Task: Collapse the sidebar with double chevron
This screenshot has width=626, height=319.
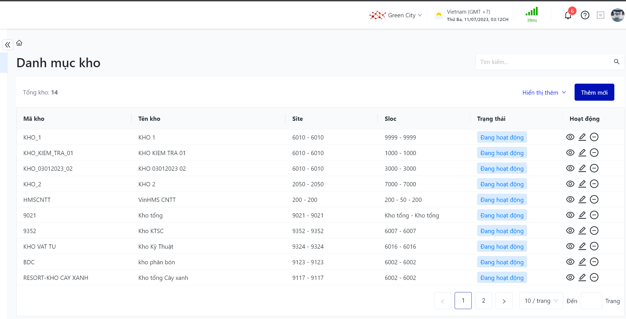Action: (8, 45)
